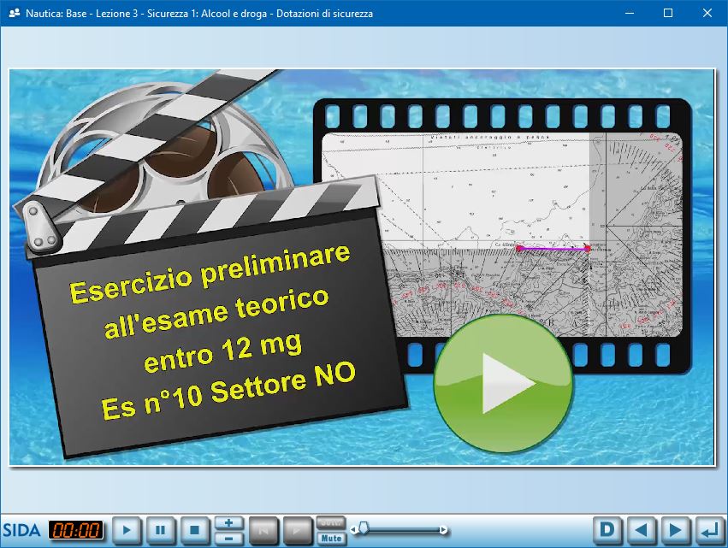Click the SIDA logo

point(21,530)
